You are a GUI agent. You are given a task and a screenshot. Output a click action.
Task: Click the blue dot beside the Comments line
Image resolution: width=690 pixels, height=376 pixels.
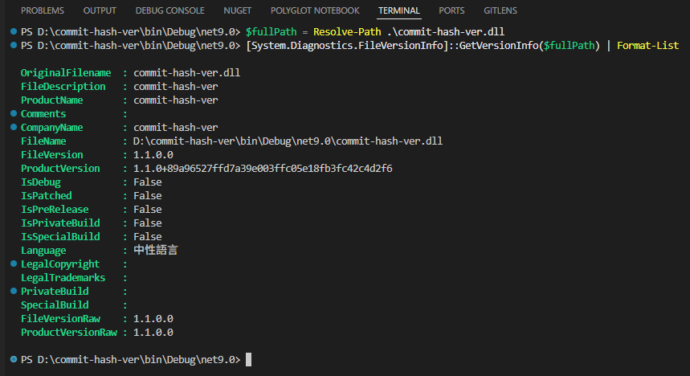[14, 113]
